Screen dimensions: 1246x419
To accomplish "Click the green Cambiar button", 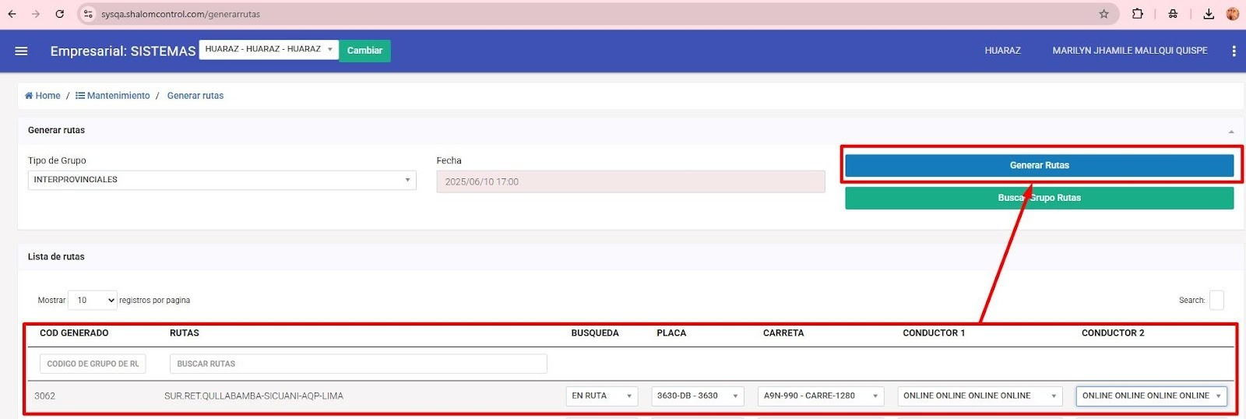I will 364,51.
